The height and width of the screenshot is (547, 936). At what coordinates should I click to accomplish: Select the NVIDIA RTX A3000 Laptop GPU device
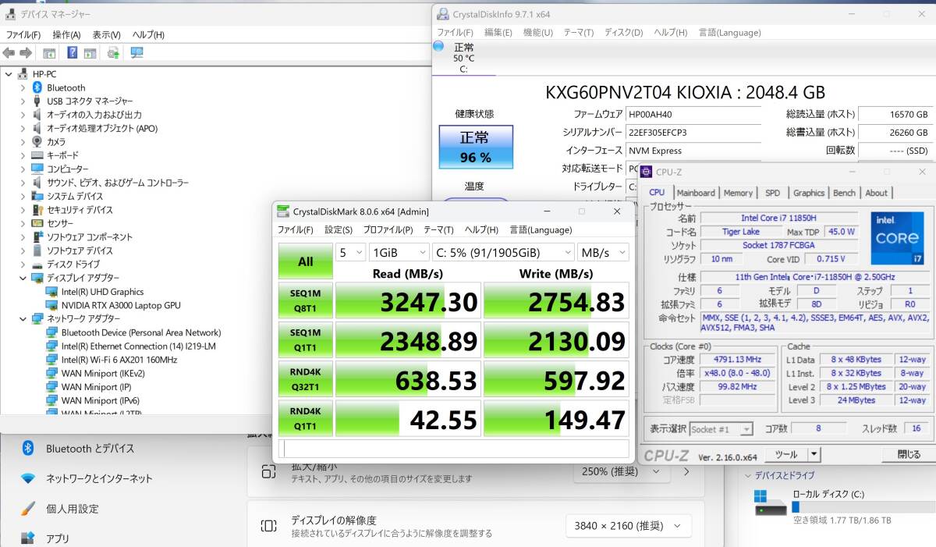click(121, 305)
